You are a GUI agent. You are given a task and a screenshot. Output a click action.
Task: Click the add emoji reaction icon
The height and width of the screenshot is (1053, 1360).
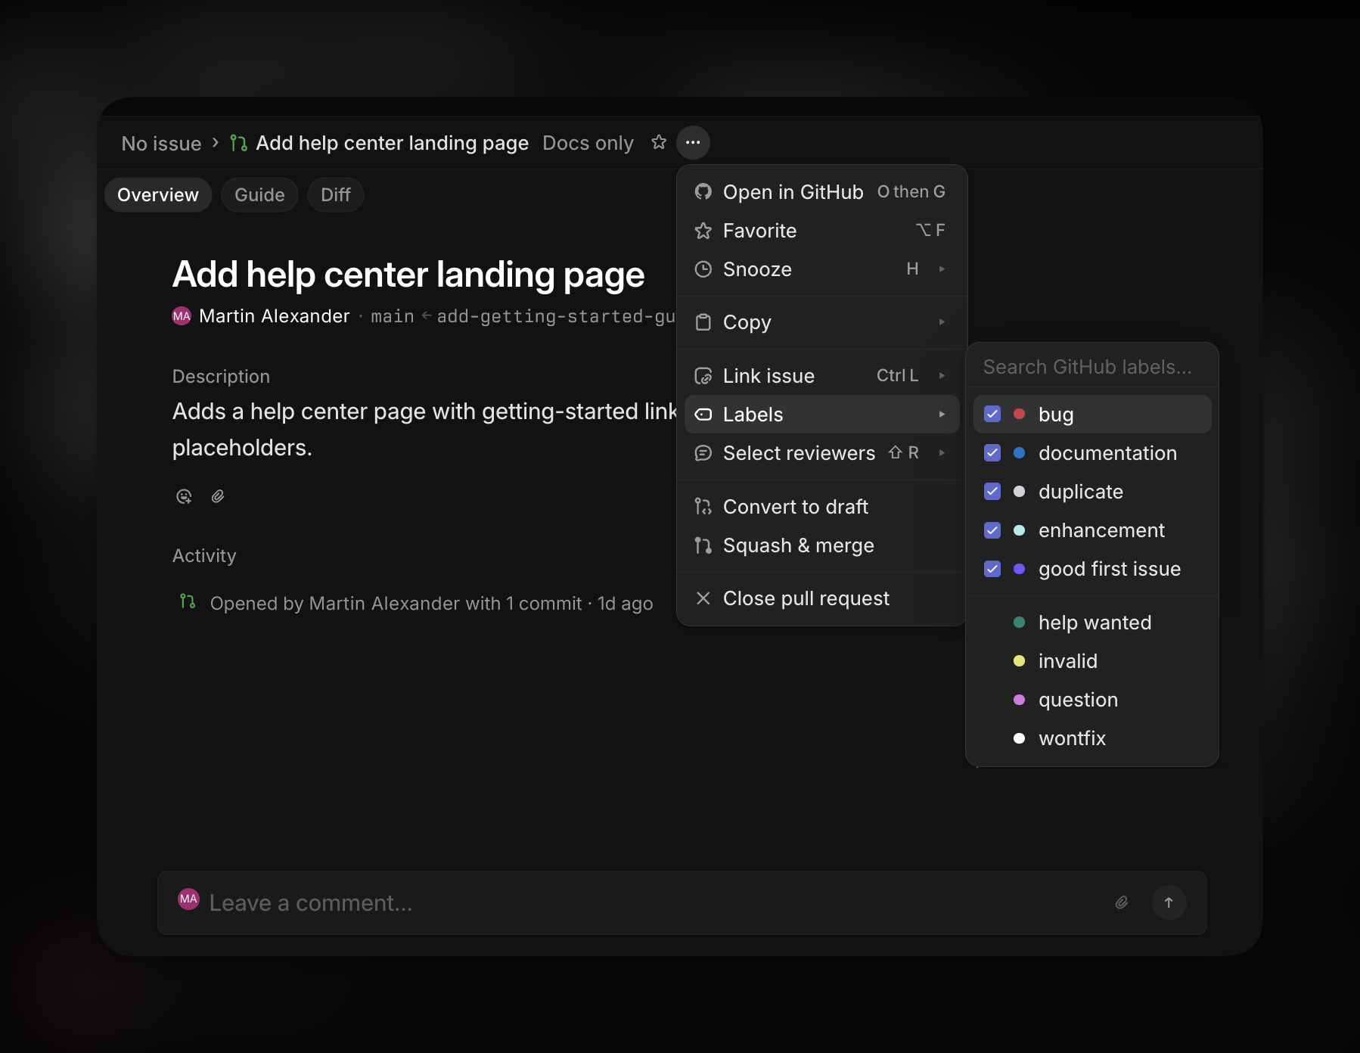coord(184,496)
